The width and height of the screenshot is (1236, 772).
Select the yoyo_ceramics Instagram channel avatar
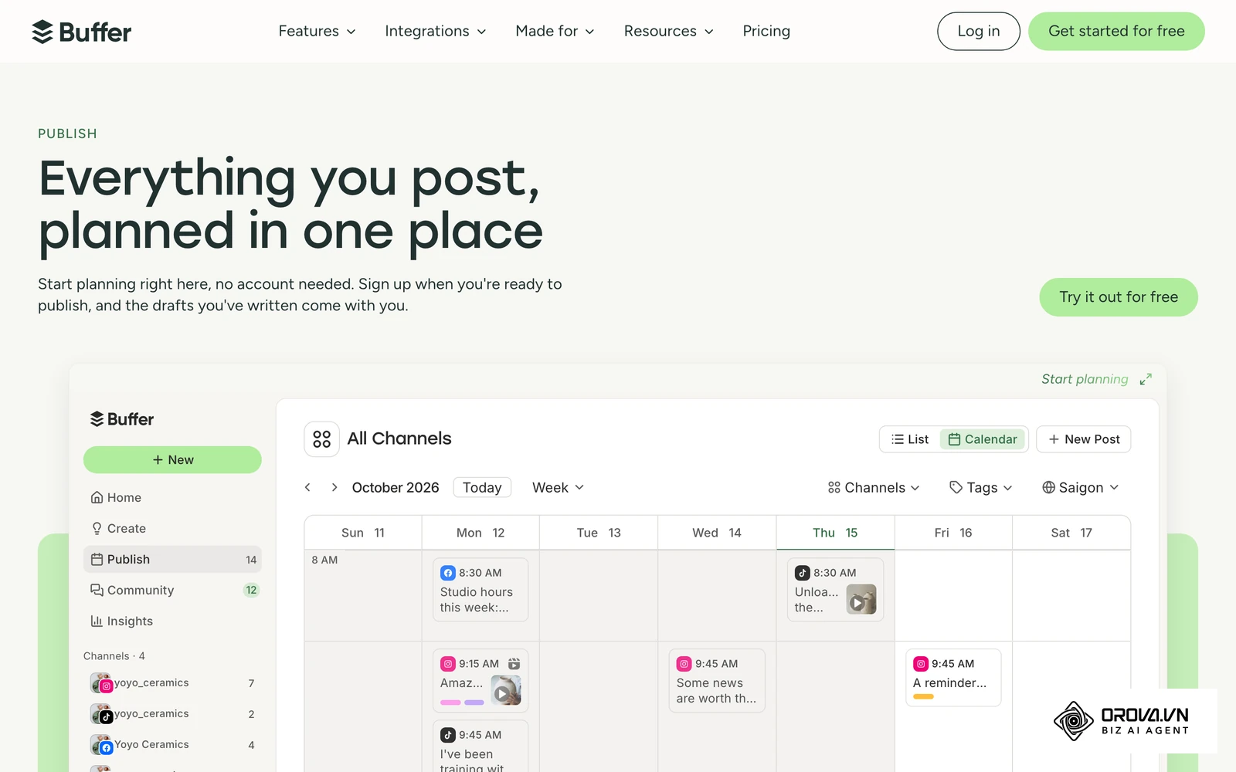coord(101,683)
